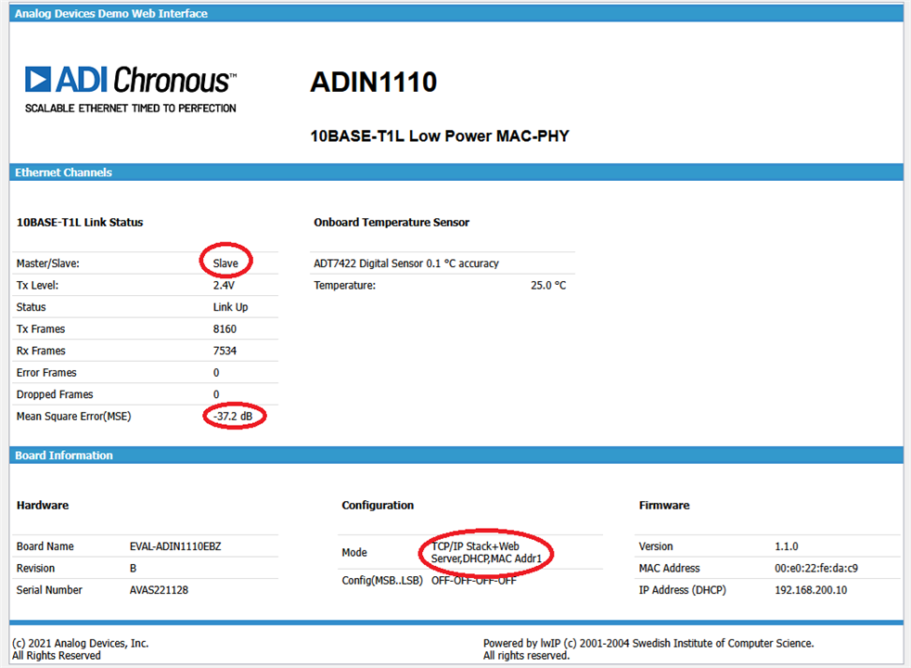
Task: Click the board name 'EVAL-ADIN1110EBZ'
Action: point(175,546)
